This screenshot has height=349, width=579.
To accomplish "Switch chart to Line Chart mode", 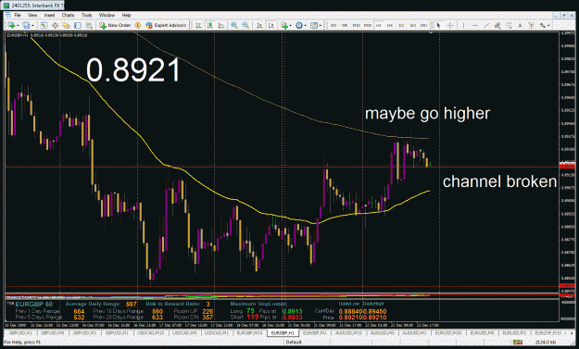I will (x=221, y=25).
